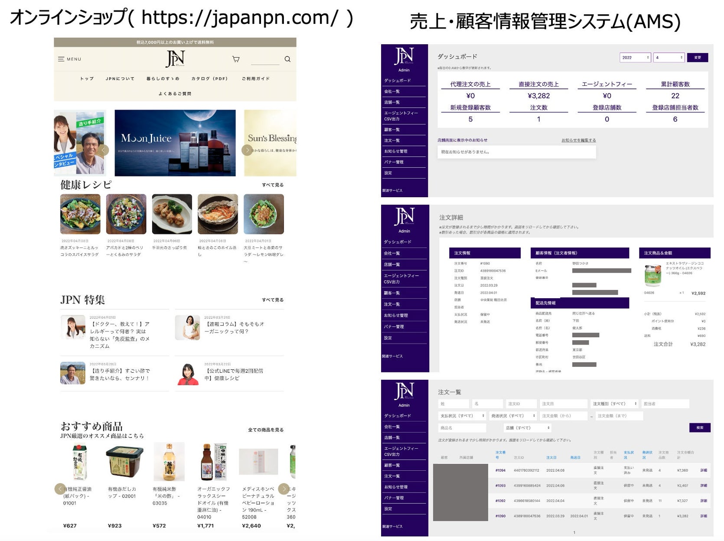Advance the banner carousel with the right arrow

coord(247,150)
